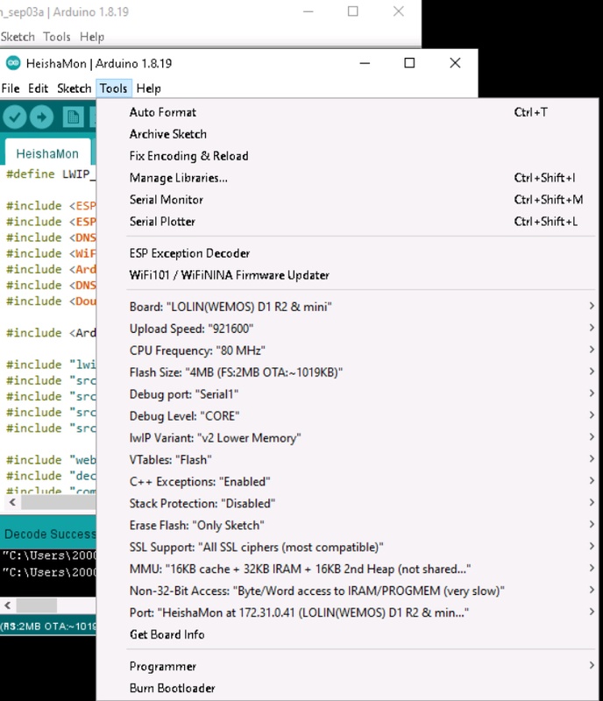Maximize the background sep03a sketch window
The height and width of the screenshot is (701, 603).
pos(353,11)
